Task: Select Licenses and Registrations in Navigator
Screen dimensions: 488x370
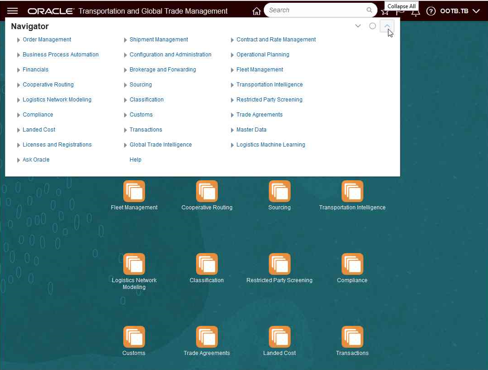Action: coord(57,145)
